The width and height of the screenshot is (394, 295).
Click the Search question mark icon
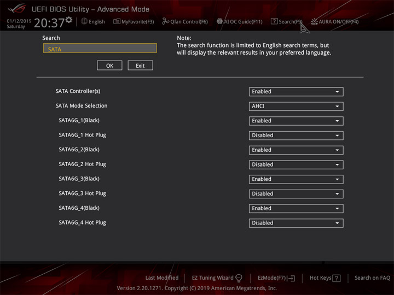pyautogui.click(x=274, y=21)
